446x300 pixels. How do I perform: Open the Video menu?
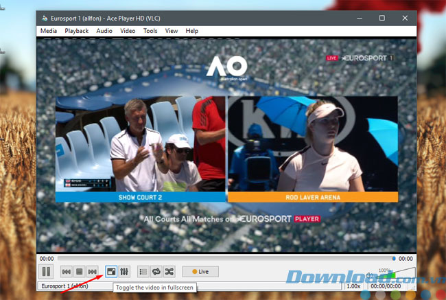pyautogui.click(x=128, y=31)
